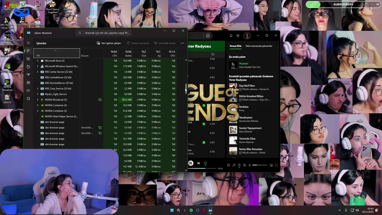Screen dimensions: 382x215
Task: Open Spotify miniplayer icon
Action: pos(271,165)
